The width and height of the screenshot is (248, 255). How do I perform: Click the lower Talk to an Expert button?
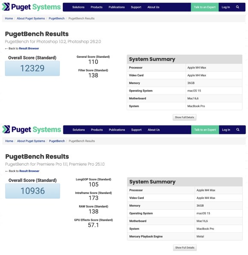point(205,130)
